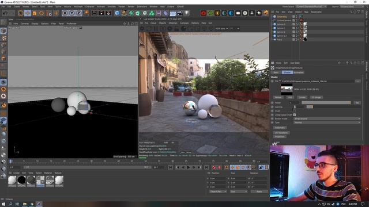Toggle the Y axis lock
The height and width of the screenshot is (207, 369).
(71, 13)
